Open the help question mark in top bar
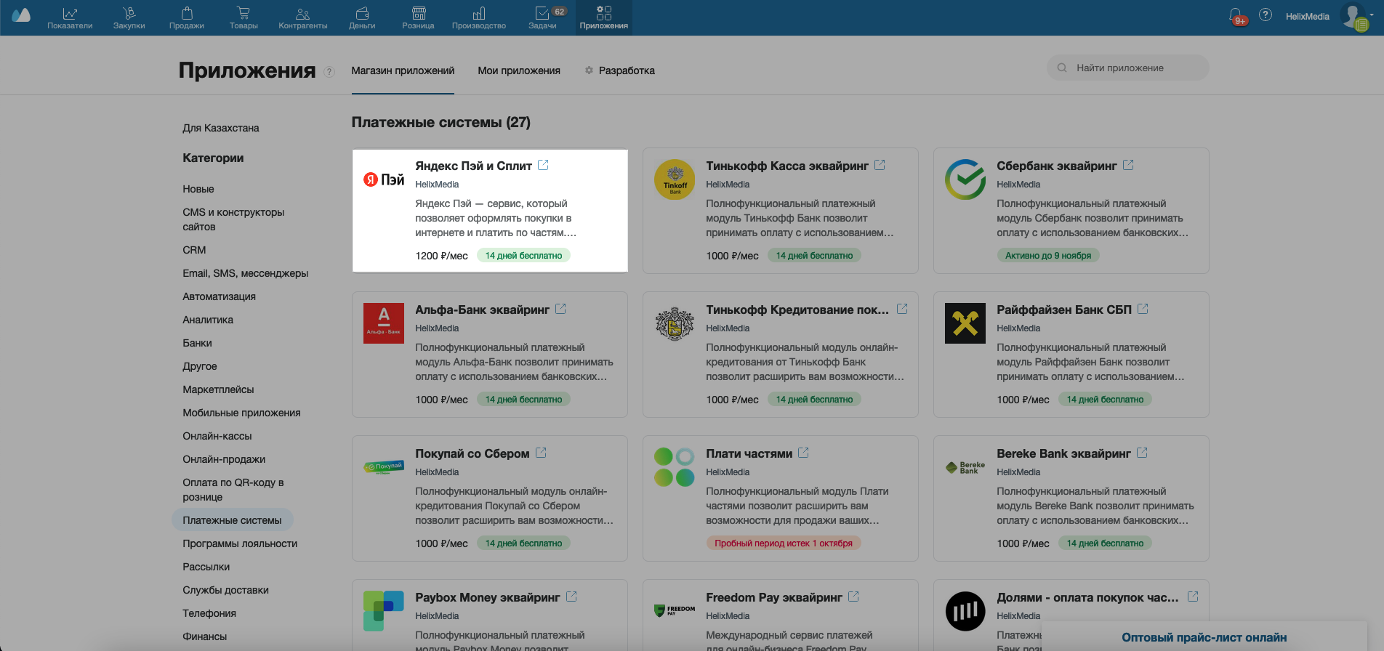The image size is (1384, 651). (1266, 15)
